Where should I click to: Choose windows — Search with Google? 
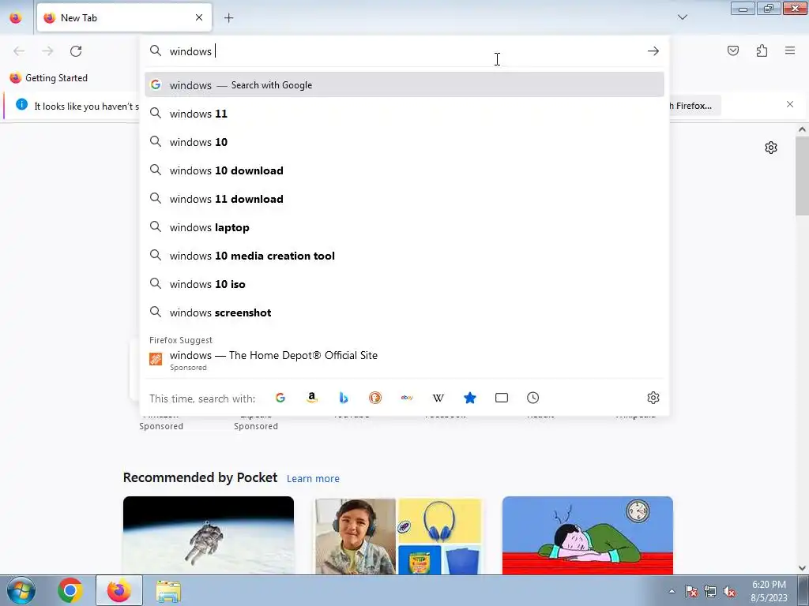404,84
